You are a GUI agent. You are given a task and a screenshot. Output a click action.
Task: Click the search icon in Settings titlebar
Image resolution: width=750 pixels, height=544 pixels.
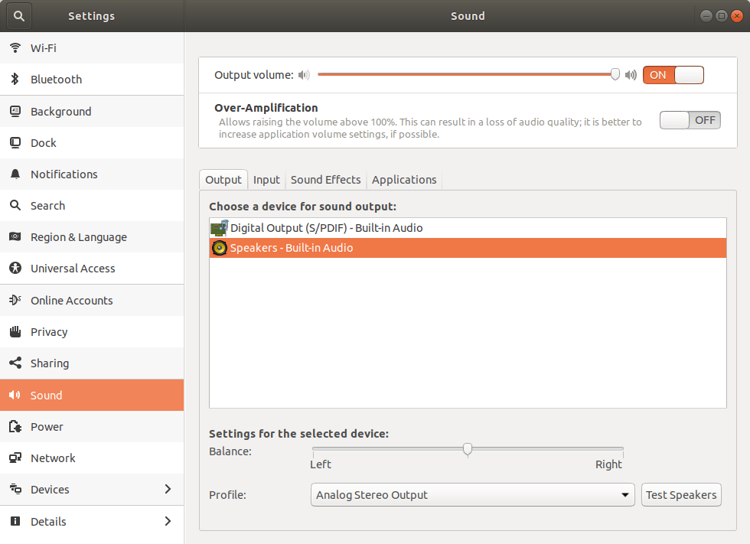click(x=18, y=15)
